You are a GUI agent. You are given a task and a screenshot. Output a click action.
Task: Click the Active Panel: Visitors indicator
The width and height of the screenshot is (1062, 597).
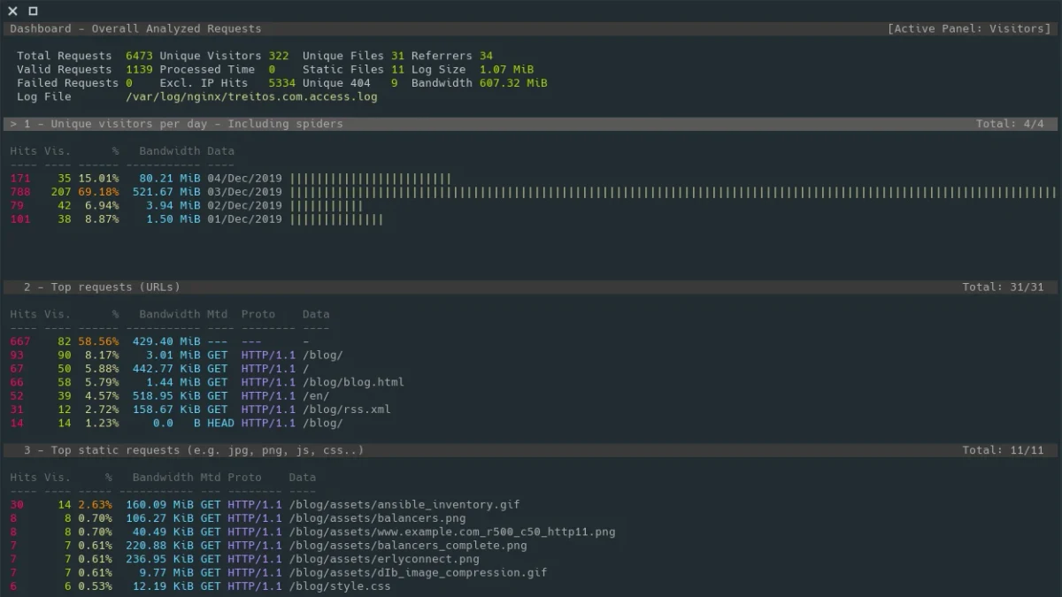click(x=969, y=29)
